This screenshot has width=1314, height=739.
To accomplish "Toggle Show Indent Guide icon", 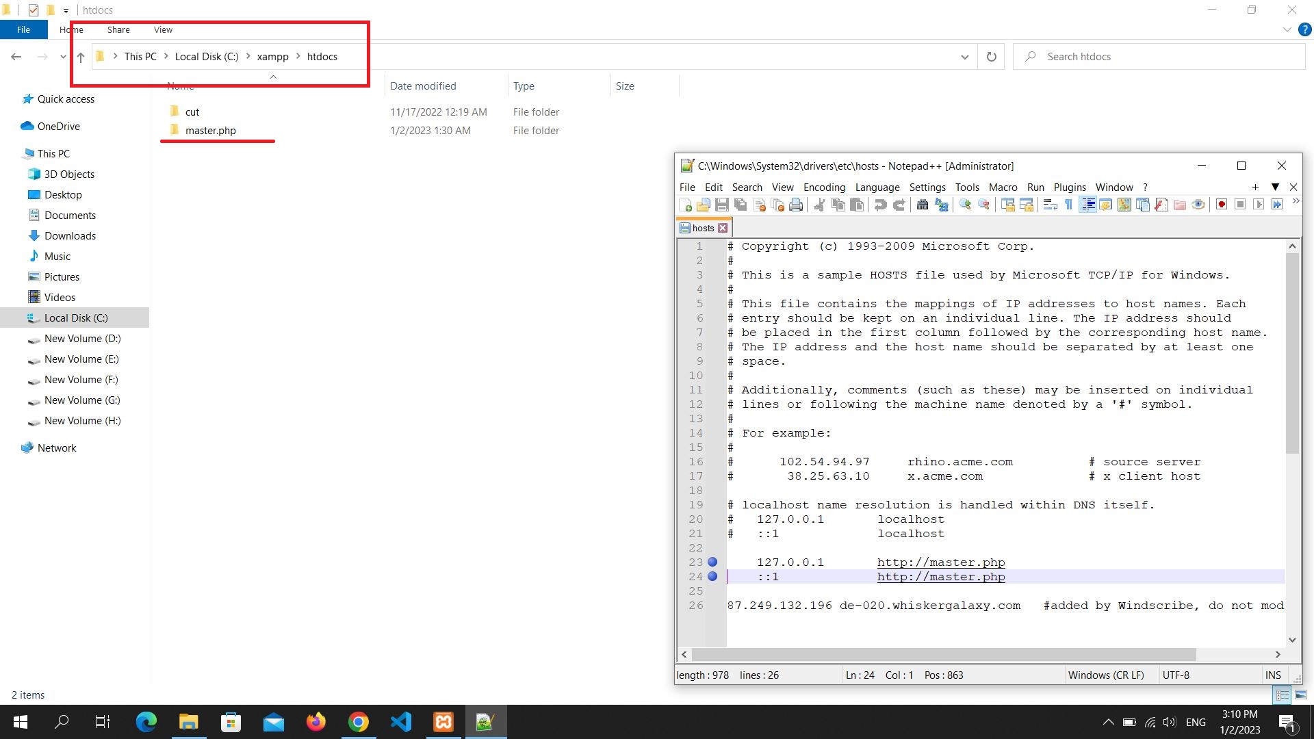I will [1087, 205].
